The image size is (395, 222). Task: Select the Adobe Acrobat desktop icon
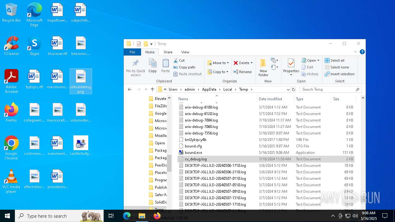[11, 81]
